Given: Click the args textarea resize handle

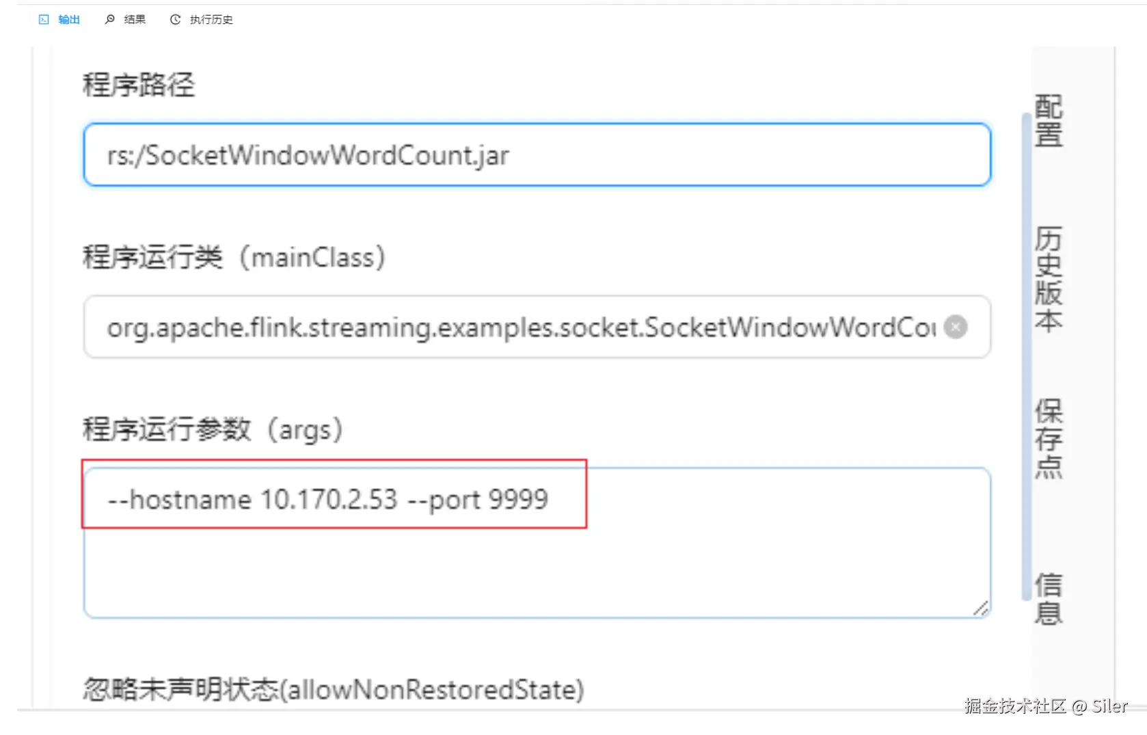Looking at the screenshot, I should pos(981,608).
